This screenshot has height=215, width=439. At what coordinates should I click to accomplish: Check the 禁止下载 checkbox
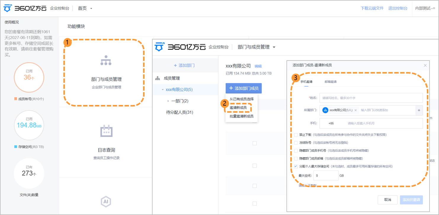tap(296, 135)
